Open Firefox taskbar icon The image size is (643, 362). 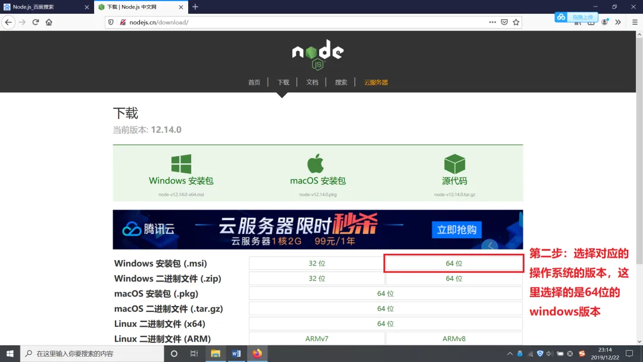click(x=257, y=354)
